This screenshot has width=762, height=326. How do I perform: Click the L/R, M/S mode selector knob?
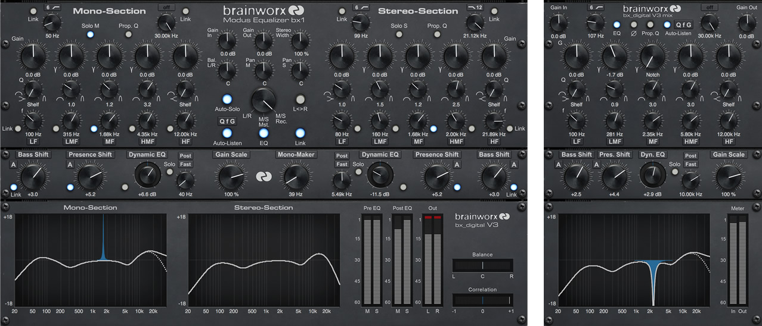pyautogui.click(x=264, y=100)
